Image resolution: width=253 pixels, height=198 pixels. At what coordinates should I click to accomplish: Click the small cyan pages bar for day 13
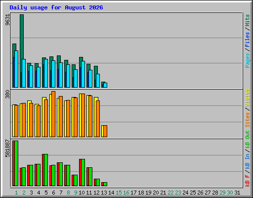[x=105, y=85]
